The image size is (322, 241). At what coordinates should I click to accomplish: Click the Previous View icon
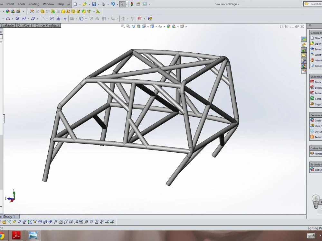point(134,26)
